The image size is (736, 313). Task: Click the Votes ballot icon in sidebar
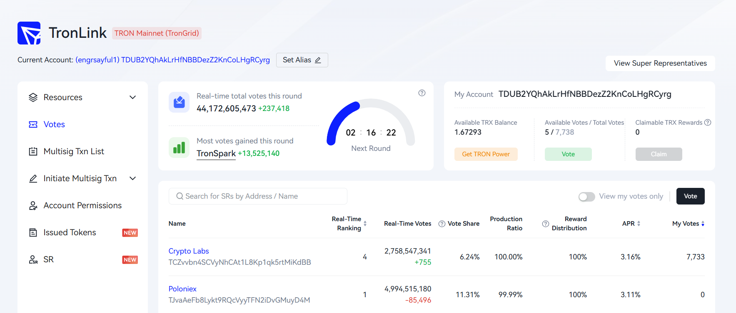[33, 124]
